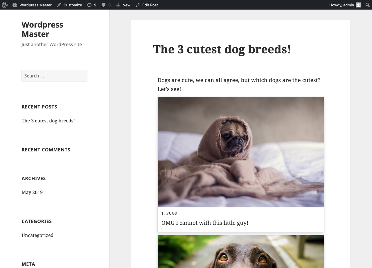372x268 pixels.
Task: Click the updates refresh icon
Action: (89, 5)
